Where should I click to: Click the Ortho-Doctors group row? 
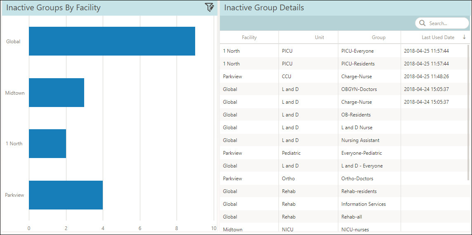343,178
